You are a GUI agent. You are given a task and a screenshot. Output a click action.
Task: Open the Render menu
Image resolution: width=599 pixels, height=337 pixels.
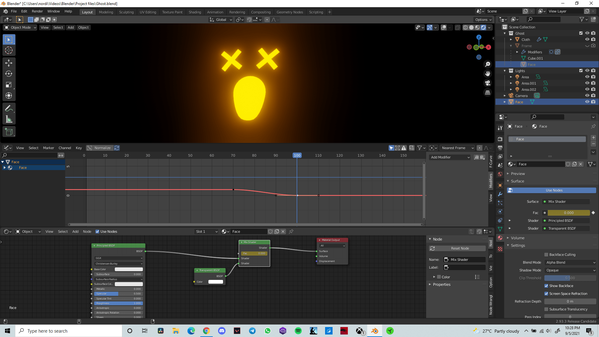point(37,11)
